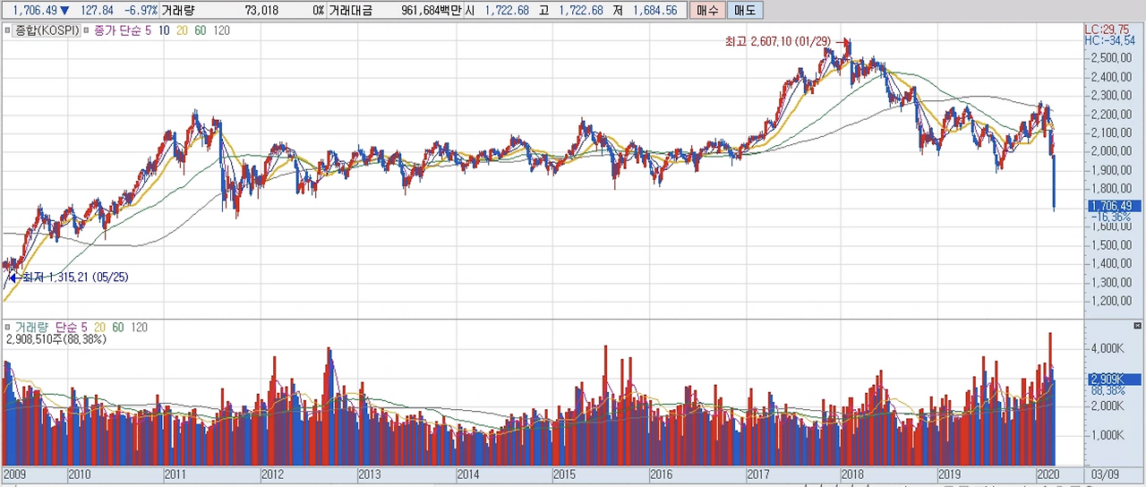Select the volume 120-day average legend
Image resolution: width=1146 pixels, height=487 pixels.
click(139, 328)
